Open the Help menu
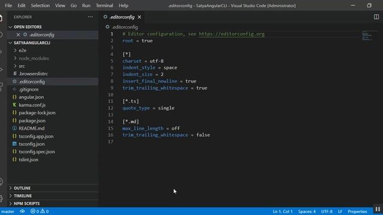This screenshot has height=215, width=383. tap(123, 5)
